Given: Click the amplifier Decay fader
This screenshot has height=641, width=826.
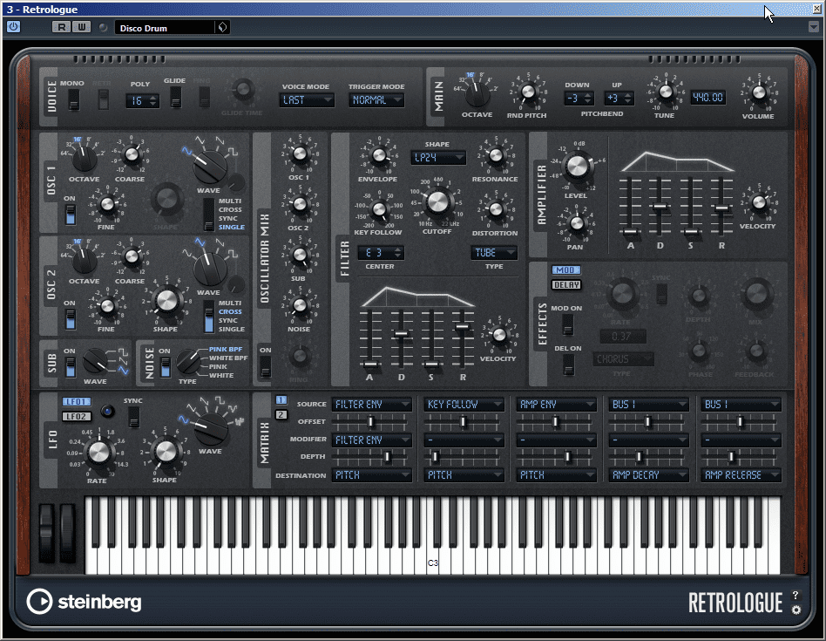Looking at the screenshot, I should click(x=660, y=207).
